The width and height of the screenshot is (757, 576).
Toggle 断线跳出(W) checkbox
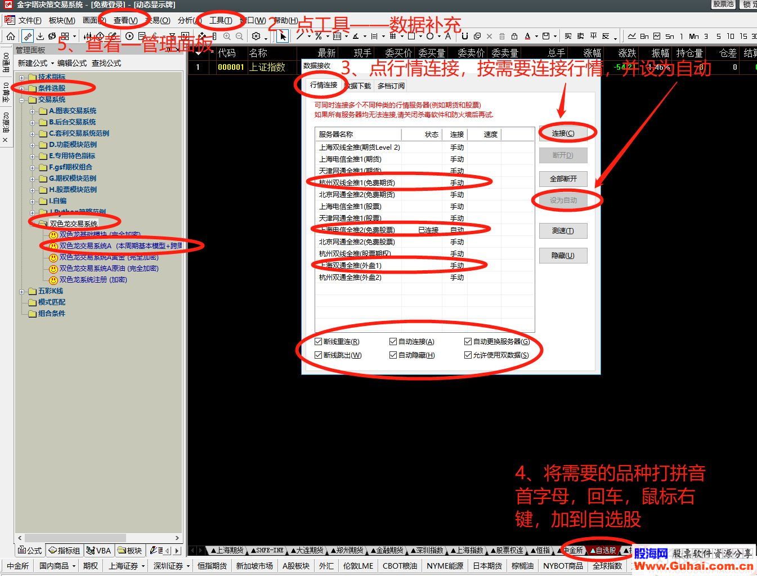tap(319, 355)
